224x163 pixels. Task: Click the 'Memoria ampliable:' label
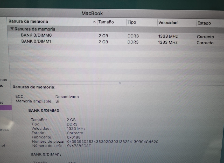tap(34, 101)
